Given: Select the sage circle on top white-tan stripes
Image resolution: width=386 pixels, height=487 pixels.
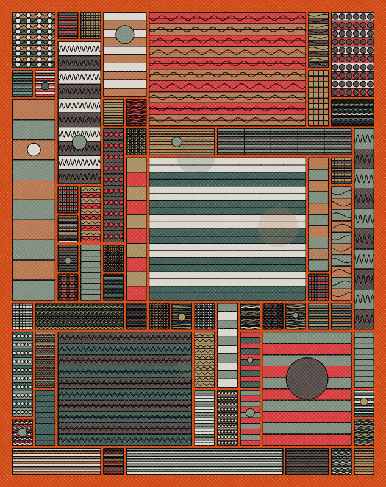Looking at the screenshot, I should coord(125,35).
